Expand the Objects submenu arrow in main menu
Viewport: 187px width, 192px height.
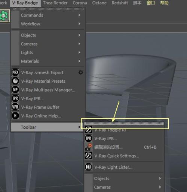coord(79,35)
